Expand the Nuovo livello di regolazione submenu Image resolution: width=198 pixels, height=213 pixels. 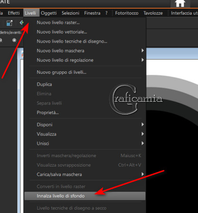click(85, 60)
